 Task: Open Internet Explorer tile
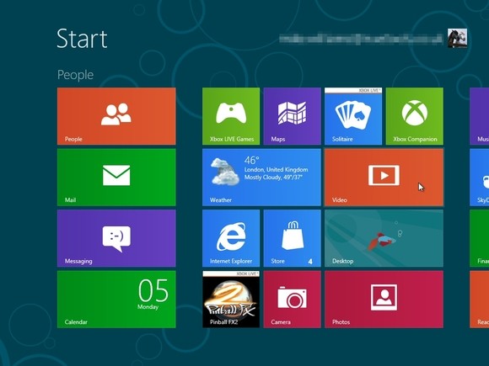pos(231,238)
